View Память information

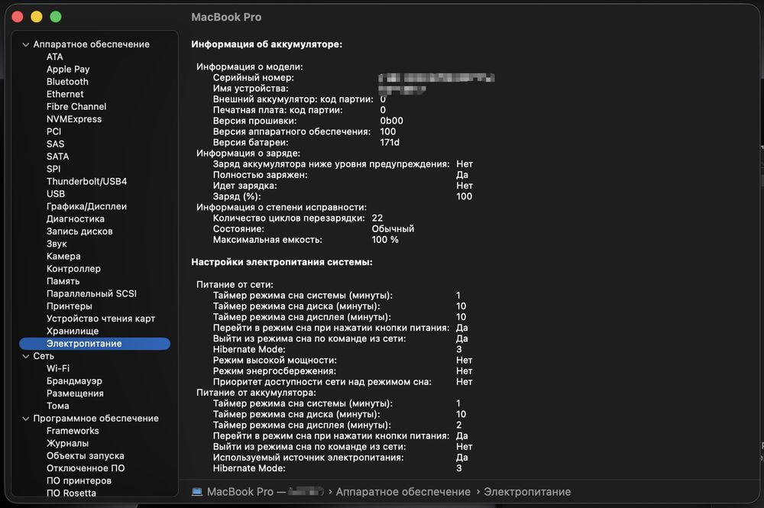coord(63,281)
